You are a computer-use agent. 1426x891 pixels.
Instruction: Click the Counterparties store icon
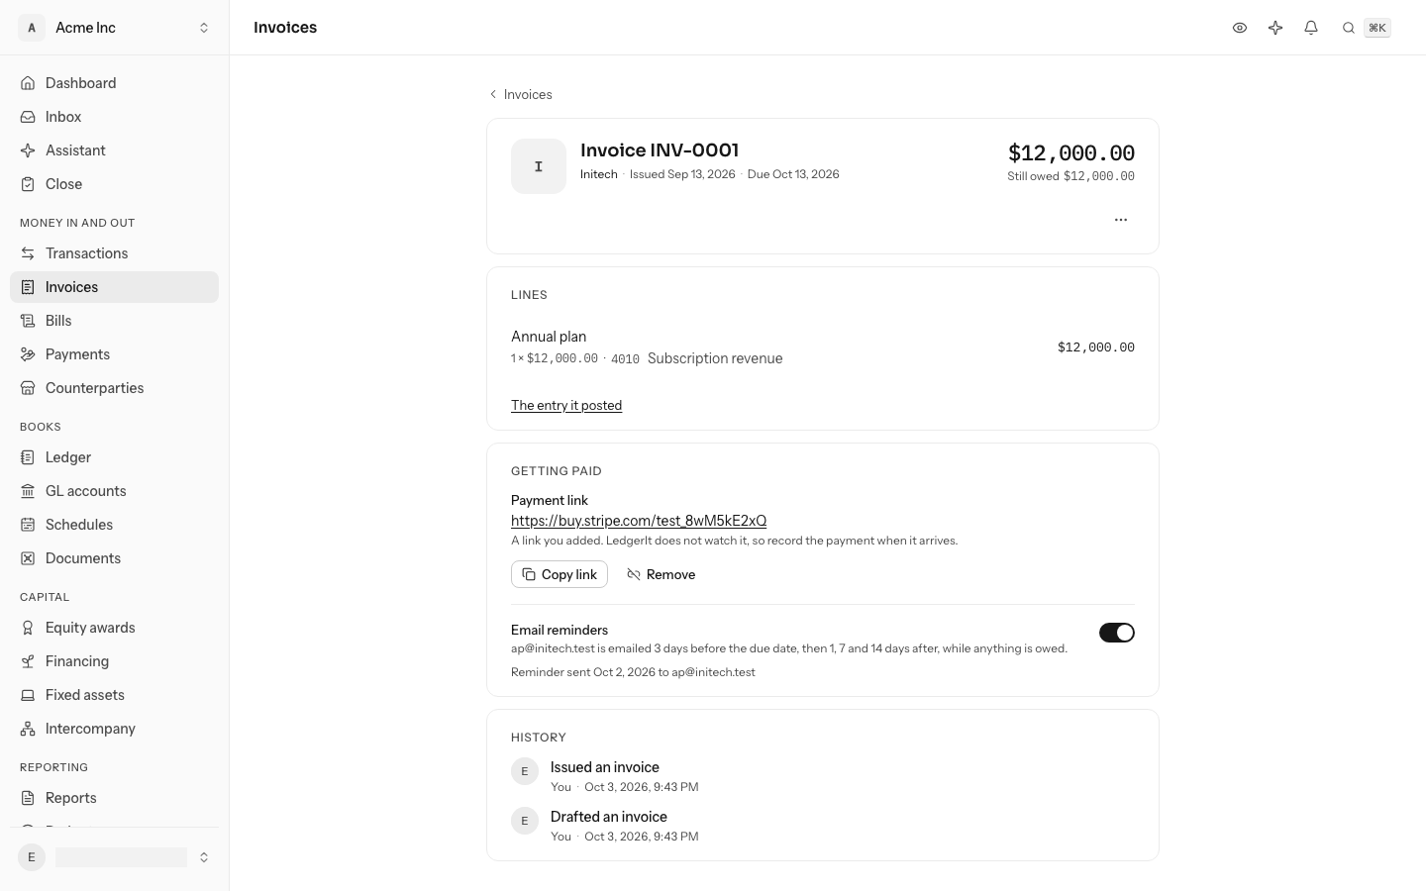pyautogui.click(x=28, y=388)
